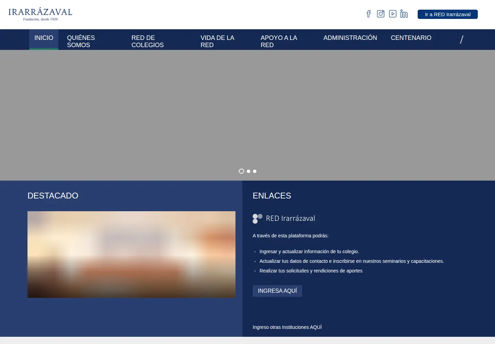The height and width of the screenshot is (344, 495).
Task: Open the Facebook social icon
Action: [368, 14]
